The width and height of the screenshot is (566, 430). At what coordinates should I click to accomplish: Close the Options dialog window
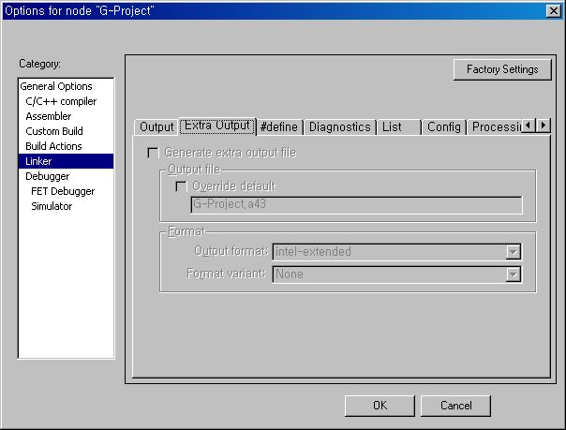pos(554,11)
